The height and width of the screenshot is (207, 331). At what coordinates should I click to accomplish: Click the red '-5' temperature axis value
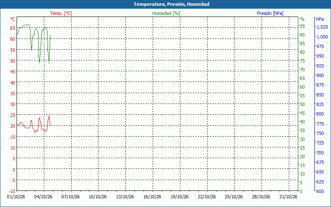(x=13, y=181)
